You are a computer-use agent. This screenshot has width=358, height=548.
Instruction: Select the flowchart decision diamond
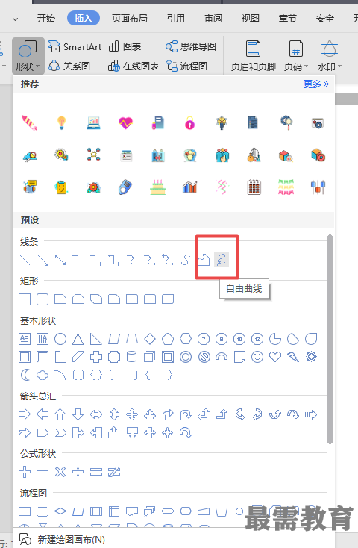(60, 511)
